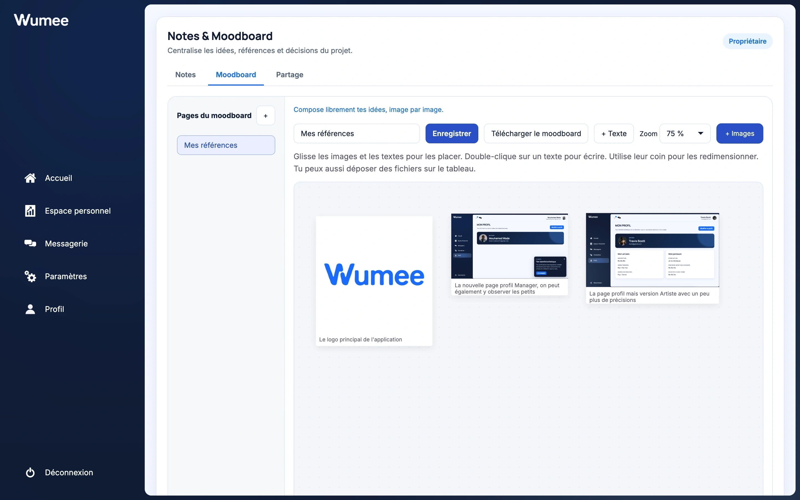Open the Profil page
The width and height of the screenshot is (800, 500).
coord(54,309)
